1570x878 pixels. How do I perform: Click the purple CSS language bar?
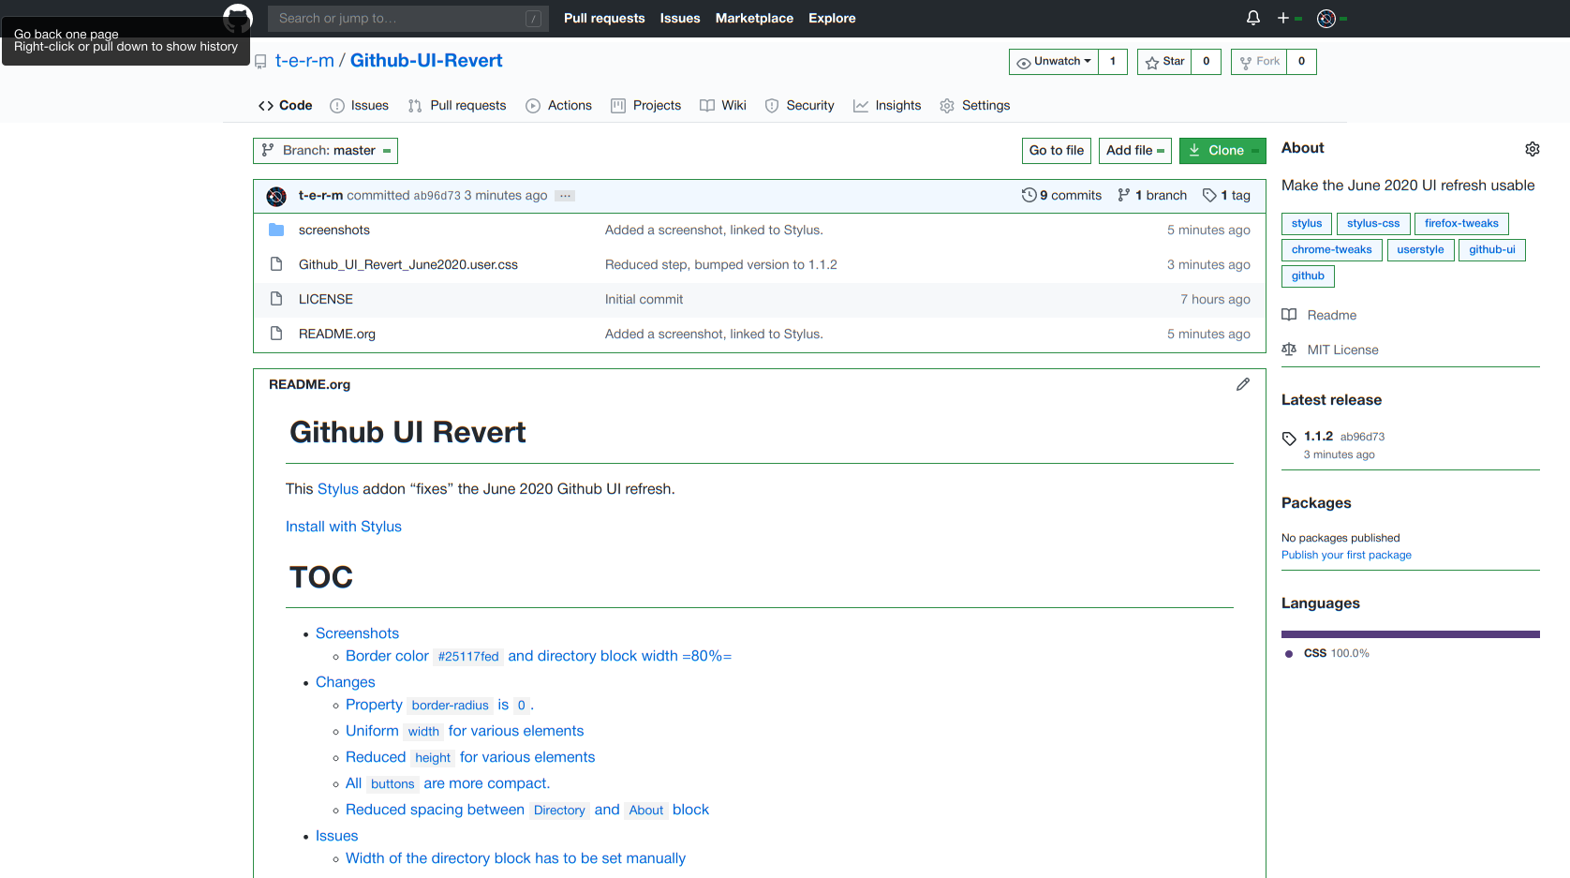point(1411,634)
